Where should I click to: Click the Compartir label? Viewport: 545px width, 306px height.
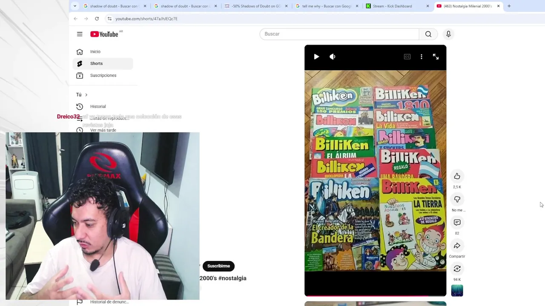tap(457, 256)
